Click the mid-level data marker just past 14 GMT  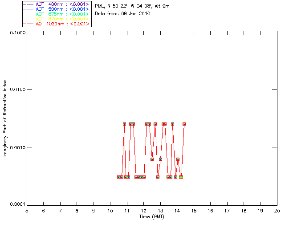(178, 159)
